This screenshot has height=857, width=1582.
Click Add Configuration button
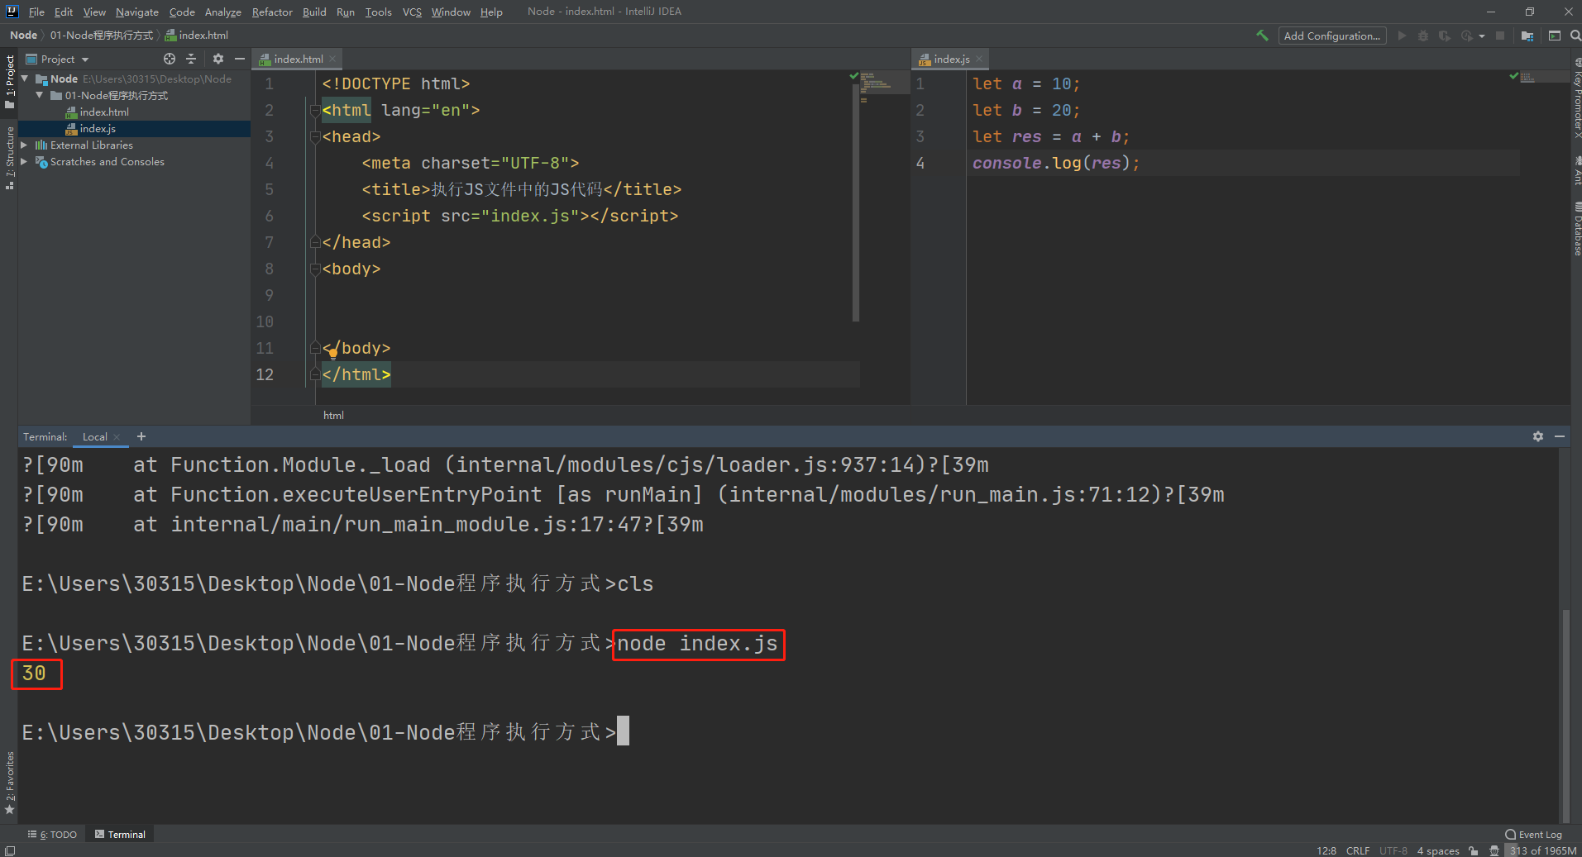1331,36
